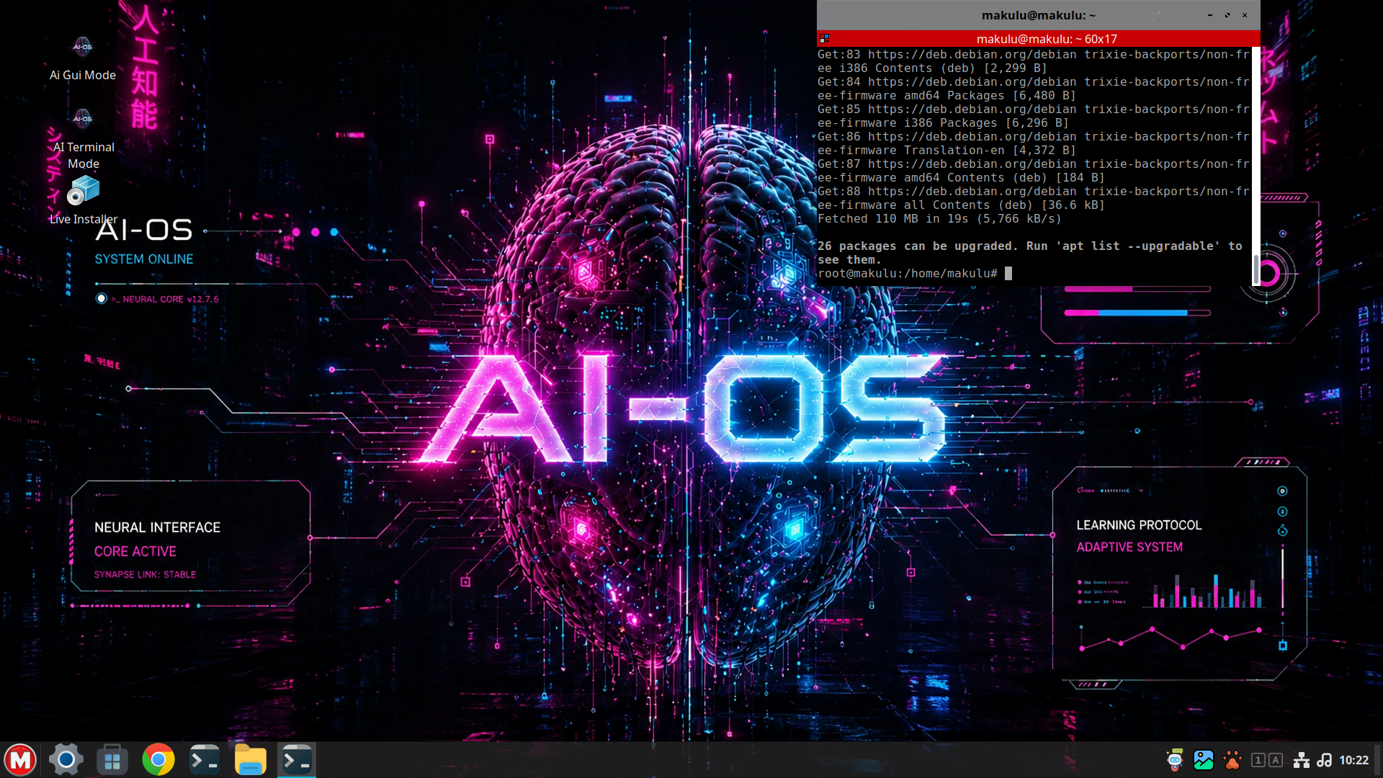Open the Terminator grouping icon menu

point(825,39)
